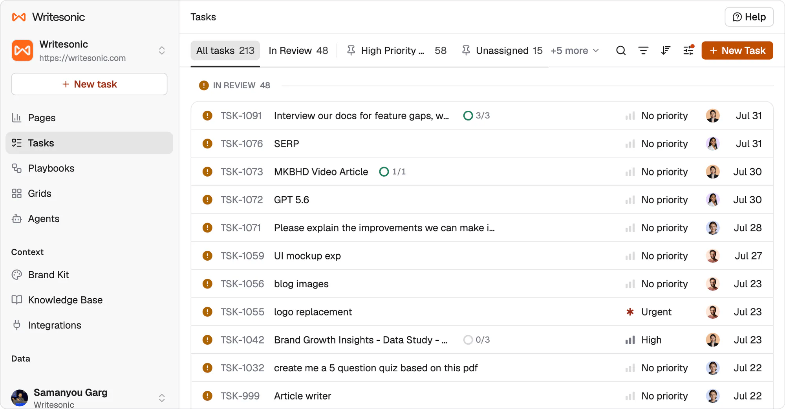The width and height of the screenshot is (785, 409).
Task: Open Urgent priority dropdown for TSK-1055
Action: (649, 312)
